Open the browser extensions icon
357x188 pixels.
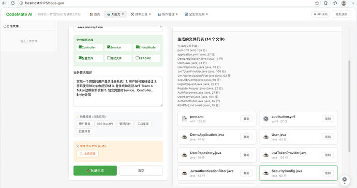tap(326, 3)
